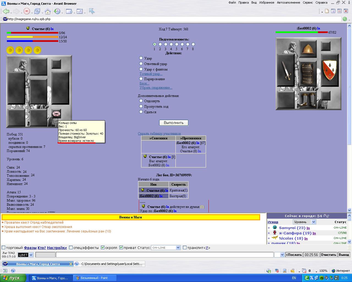Refresh the page with the Refresh icon

click(x=37, y=11)
